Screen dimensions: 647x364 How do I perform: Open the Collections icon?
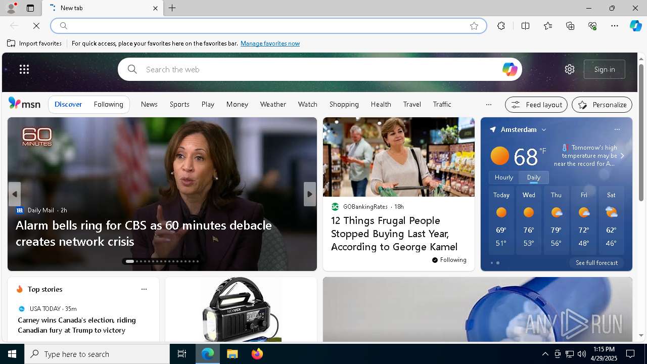570,26
